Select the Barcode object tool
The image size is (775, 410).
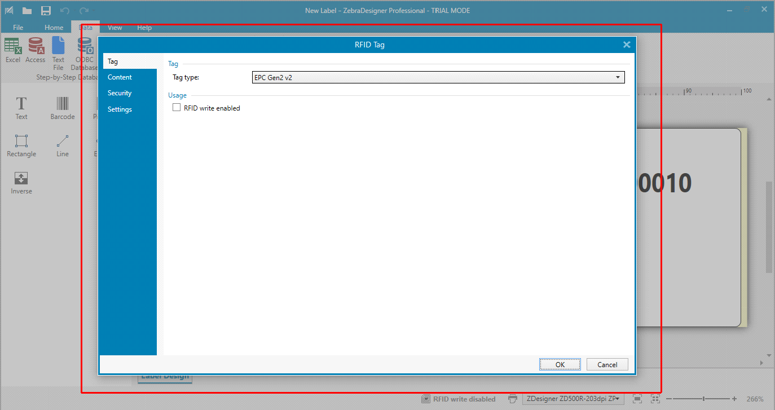[63, 104]
